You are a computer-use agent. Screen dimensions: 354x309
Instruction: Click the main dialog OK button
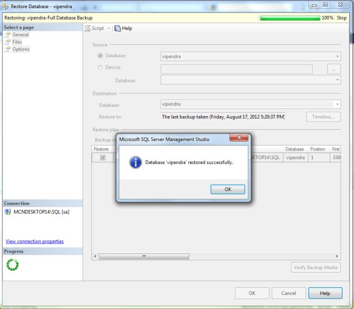tap(252, 293)
